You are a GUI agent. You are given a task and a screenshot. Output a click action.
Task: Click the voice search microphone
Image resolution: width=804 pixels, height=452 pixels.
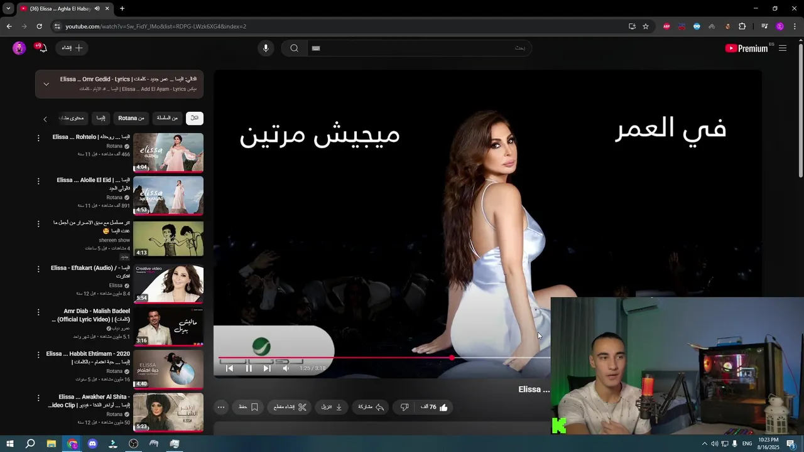click(266, 48)
